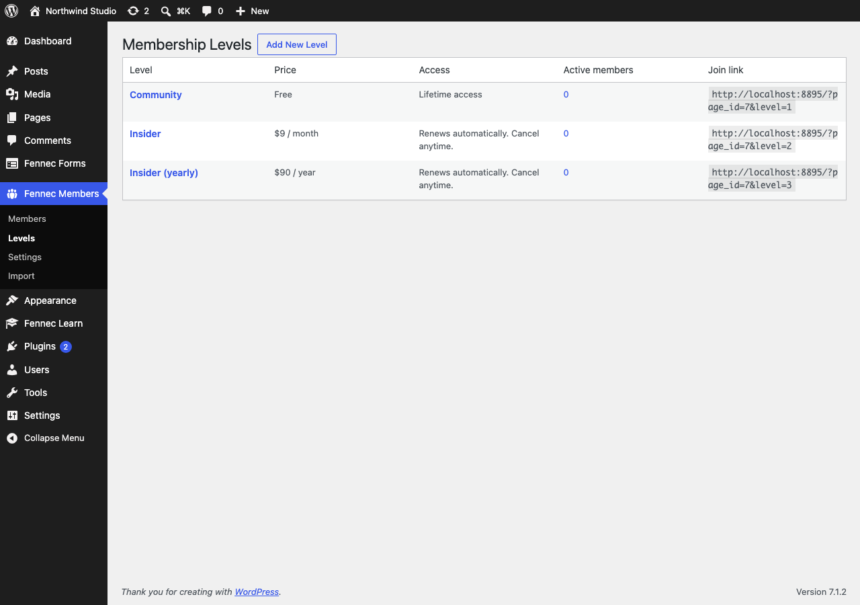
Task: Open the Members submenu item
Action: coord(27,219)
